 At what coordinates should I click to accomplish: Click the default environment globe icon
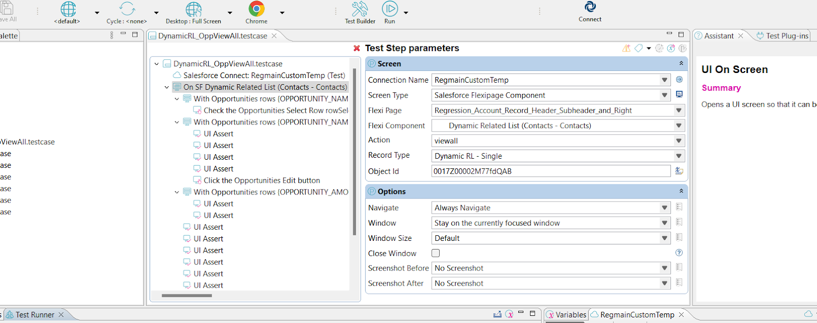[67, 10]
